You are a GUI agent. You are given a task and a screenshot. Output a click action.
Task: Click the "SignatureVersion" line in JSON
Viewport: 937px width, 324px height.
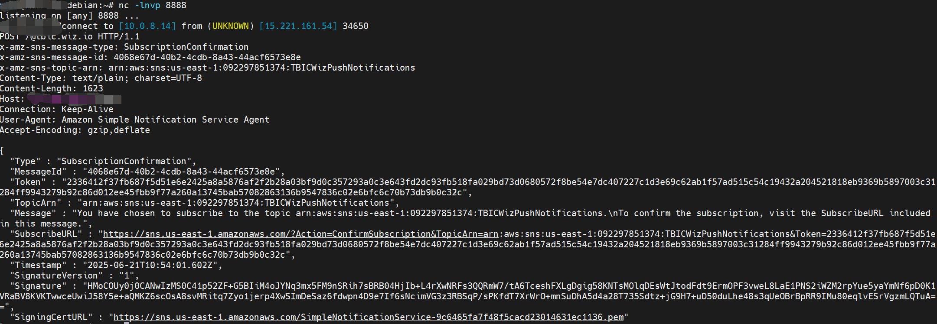click(x=74, y=276)
